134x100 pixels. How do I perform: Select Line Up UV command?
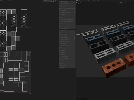(x=67, y=35)
